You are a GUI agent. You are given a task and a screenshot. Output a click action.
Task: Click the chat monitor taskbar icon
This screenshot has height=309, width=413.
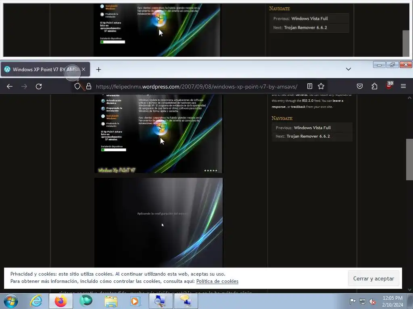tap(186, 301)
